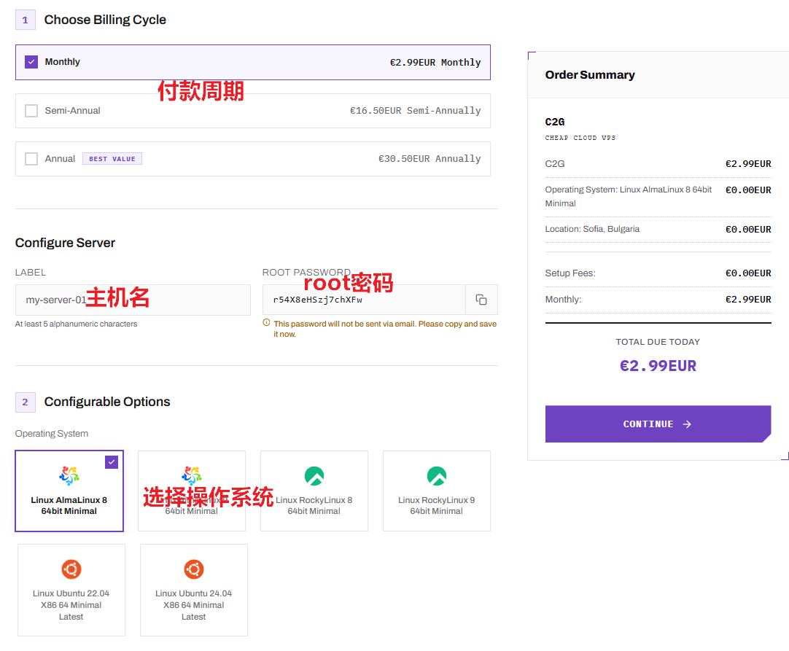
Task: Click the Configure Server heading
Action: (65, 243)
